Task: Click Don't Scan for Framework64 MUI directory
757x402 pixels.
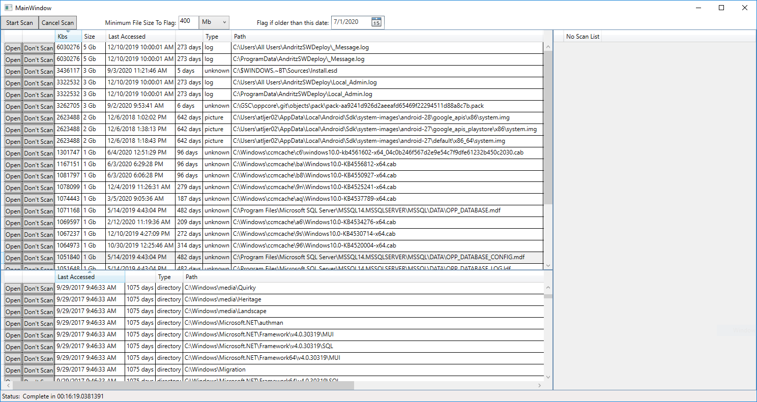Action: (x=39, y=358)
